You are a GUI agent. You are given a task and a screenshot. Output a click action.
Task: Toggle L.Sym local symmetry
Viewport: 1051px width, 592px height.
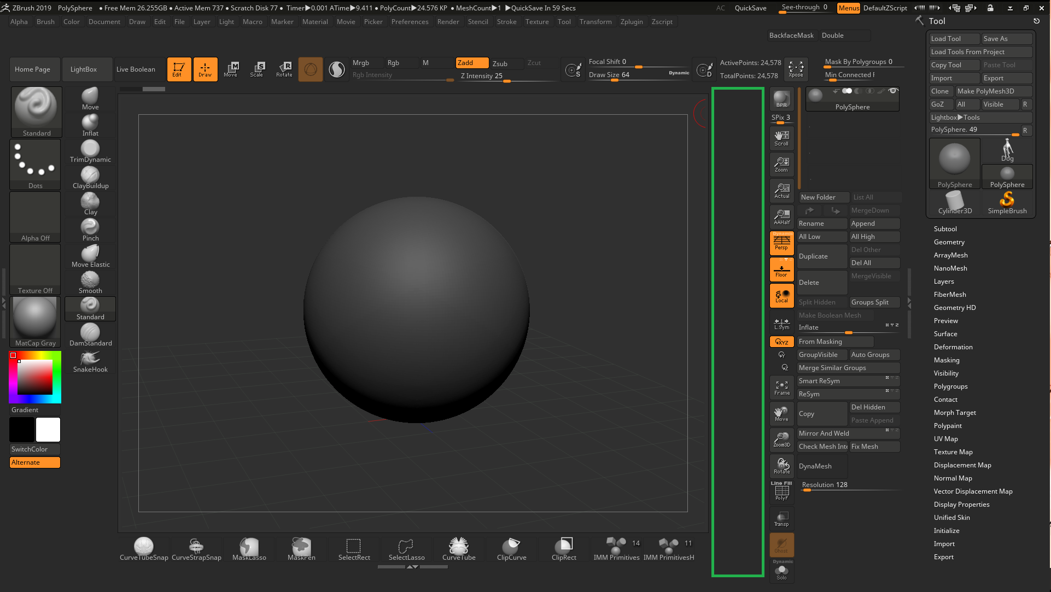781,323
